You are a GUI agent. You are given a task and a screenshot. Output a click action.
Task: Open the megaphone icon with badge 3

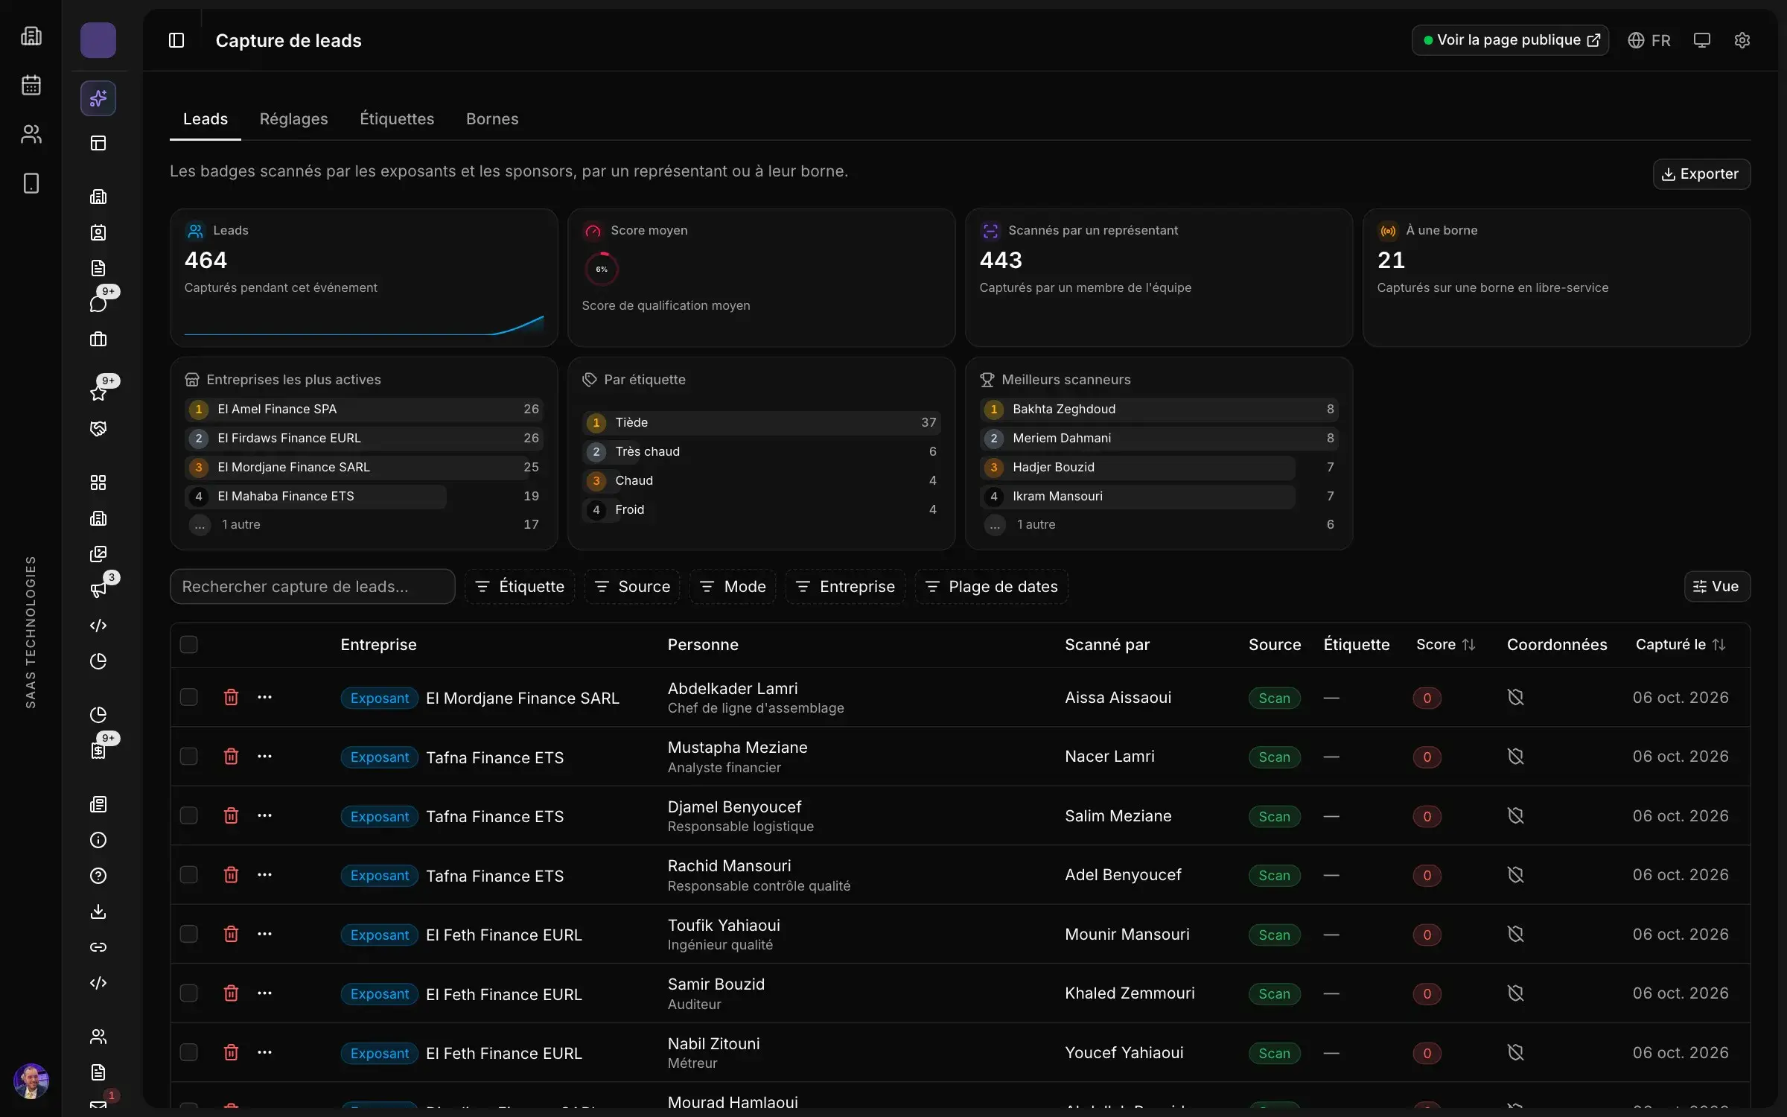[98, 590]
